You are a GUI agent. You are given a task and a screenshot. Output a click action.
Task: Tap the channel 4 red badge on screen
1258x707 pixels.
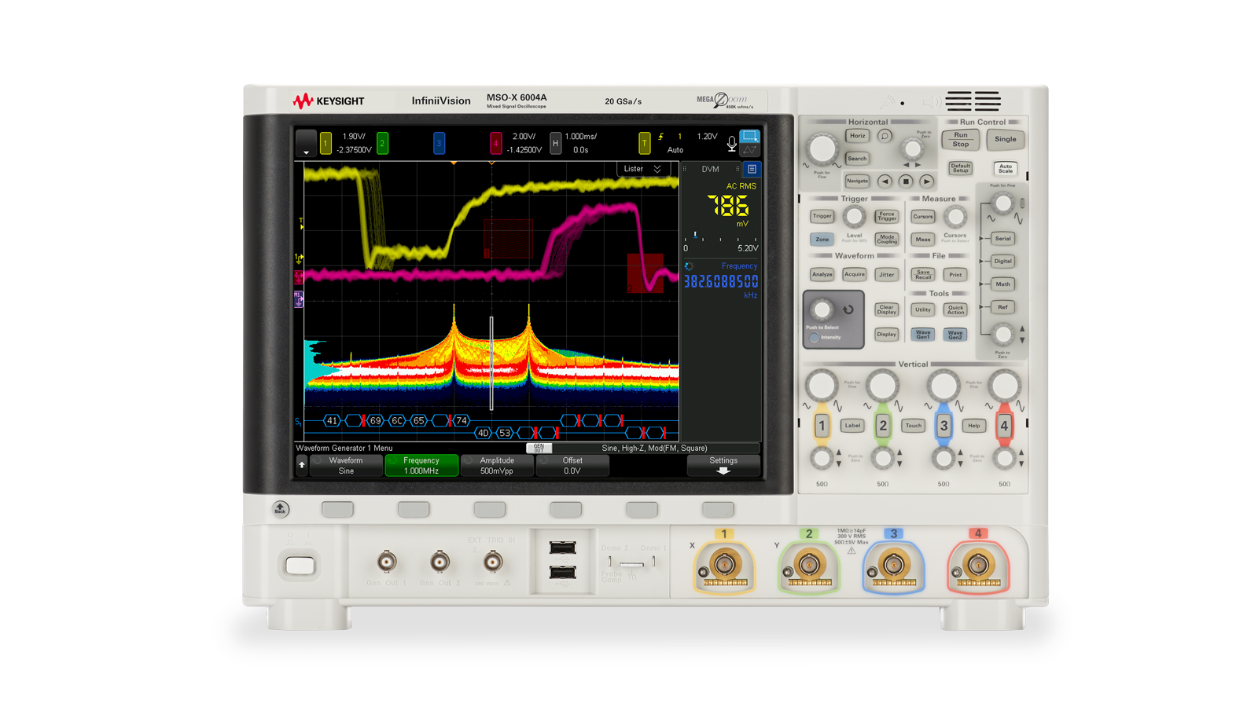[495, 143]
